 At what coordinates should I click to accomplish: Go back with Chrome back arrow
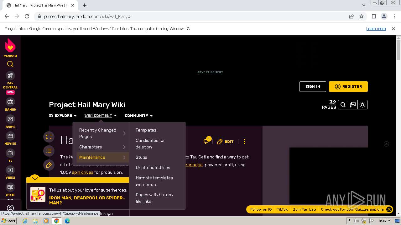[7, 16]
